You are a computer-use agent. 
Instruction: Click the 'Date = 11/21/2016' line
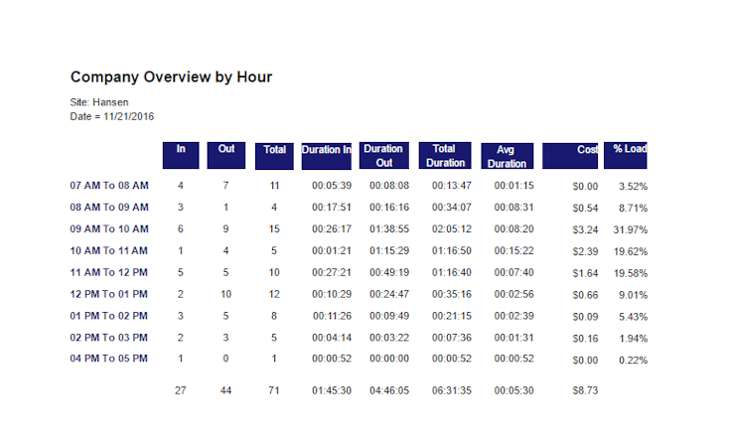click(x=112, y=117)
